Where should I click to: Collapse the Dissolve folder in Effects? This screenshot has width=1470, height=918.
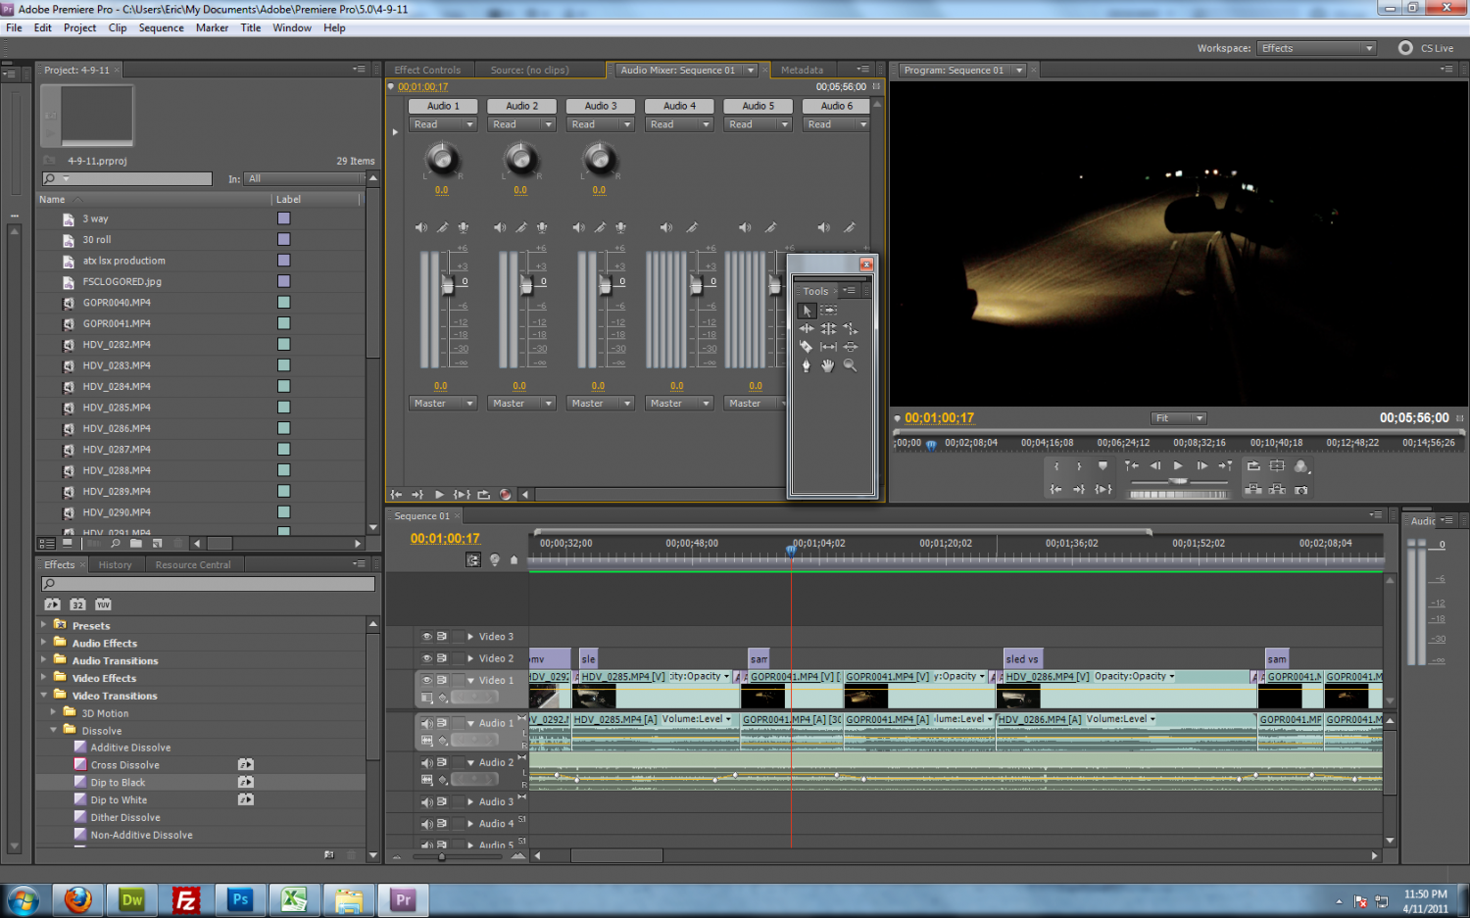(x=54, y=730)
